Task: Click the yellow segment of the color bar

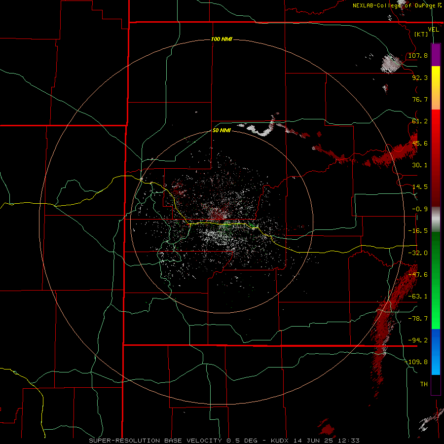Action: coord(436,88)
